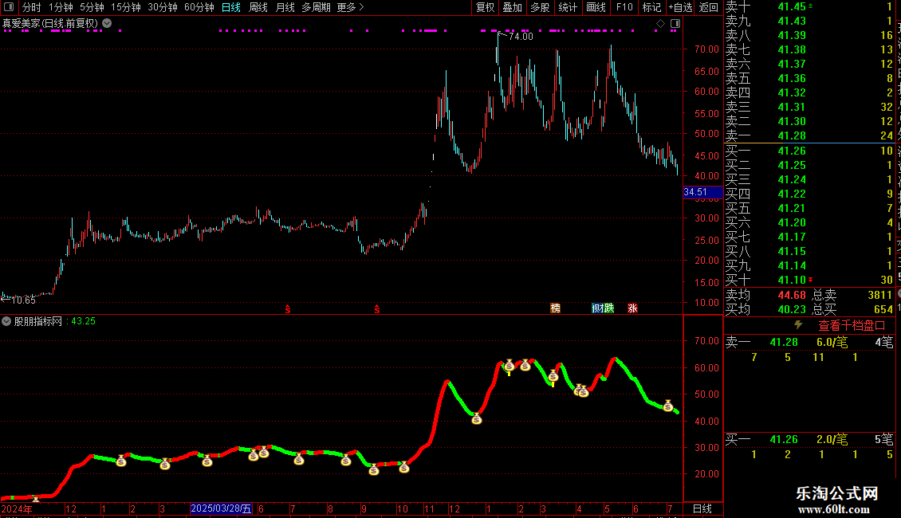901x518 pixels.
Task: Click the 74.00 high price label
Action: click(x=521, y=36)
